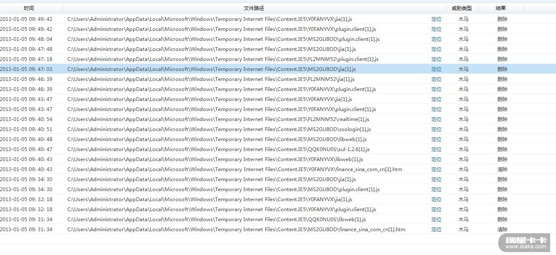Click 定位 for 09:43:47 plugin.client[1].js row

[x=436, y=109]
